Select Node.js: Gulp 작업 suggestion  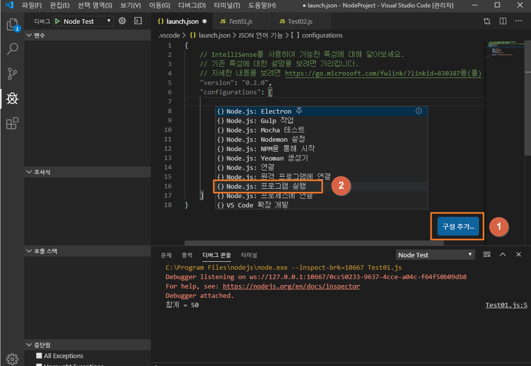pyautogui.click(x=321, y=121)
